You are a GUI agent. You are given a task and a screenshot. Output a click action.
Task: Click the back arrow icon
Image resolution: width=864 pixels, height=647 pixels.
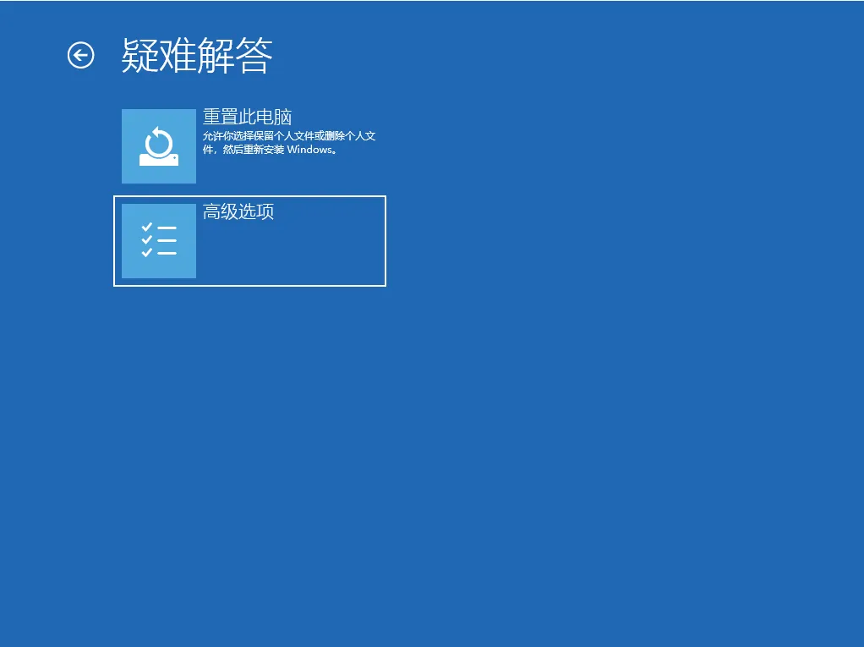[80, 56]
